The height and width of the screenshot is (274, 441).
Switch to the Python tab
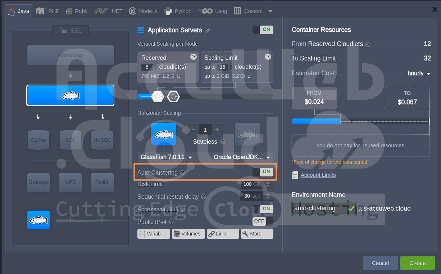click(178, 11)
